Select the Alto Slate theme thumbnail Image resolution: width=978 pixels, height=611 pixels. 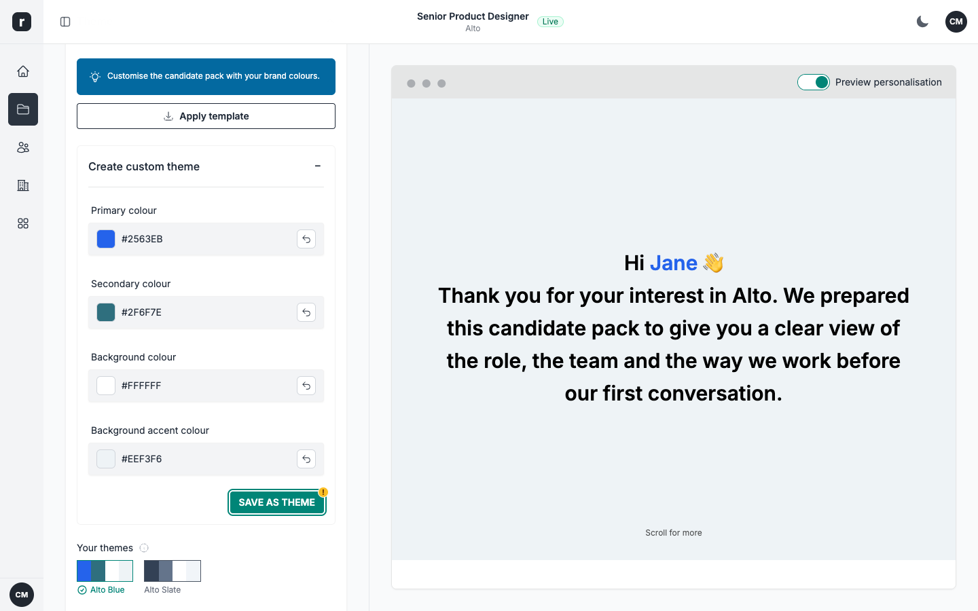click(173, 571)
